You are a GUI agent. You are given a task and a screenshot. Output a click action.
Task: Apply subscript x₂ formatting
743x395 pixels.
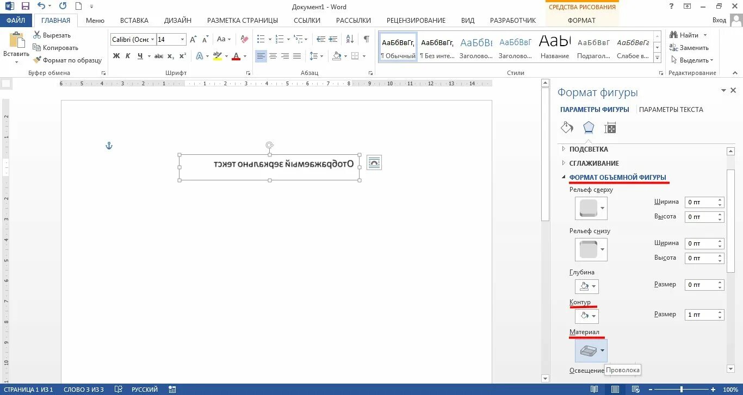pos(171,56)
